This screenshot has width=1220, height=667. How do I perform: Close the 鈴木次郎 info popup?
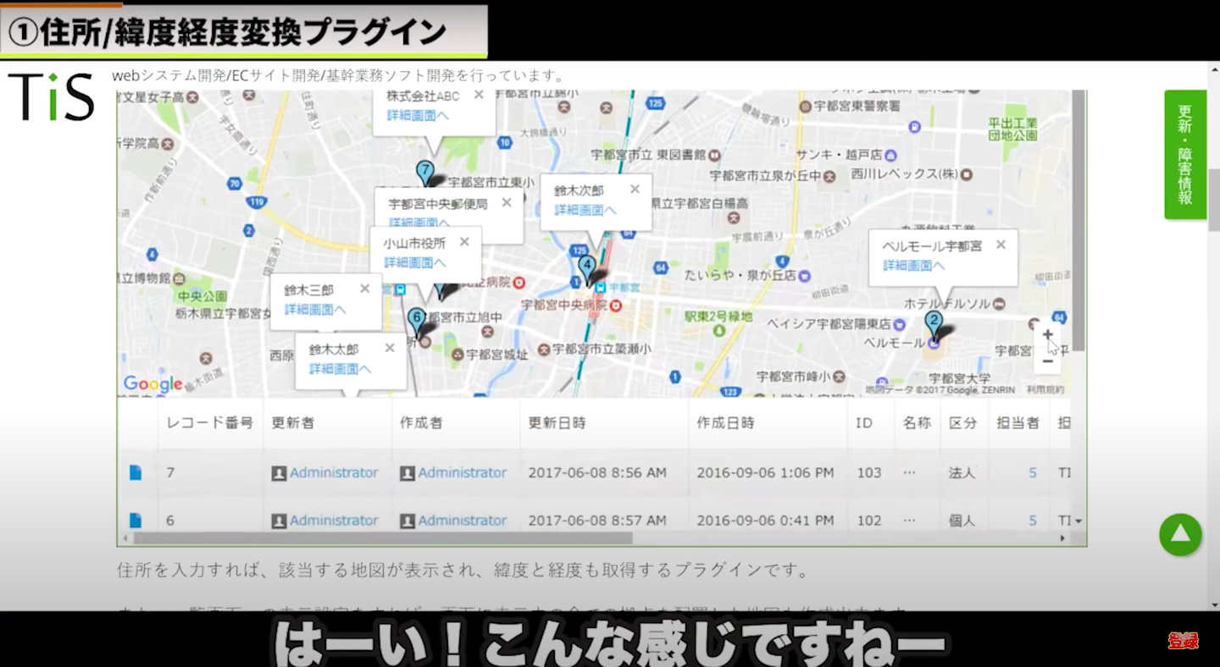634,190
